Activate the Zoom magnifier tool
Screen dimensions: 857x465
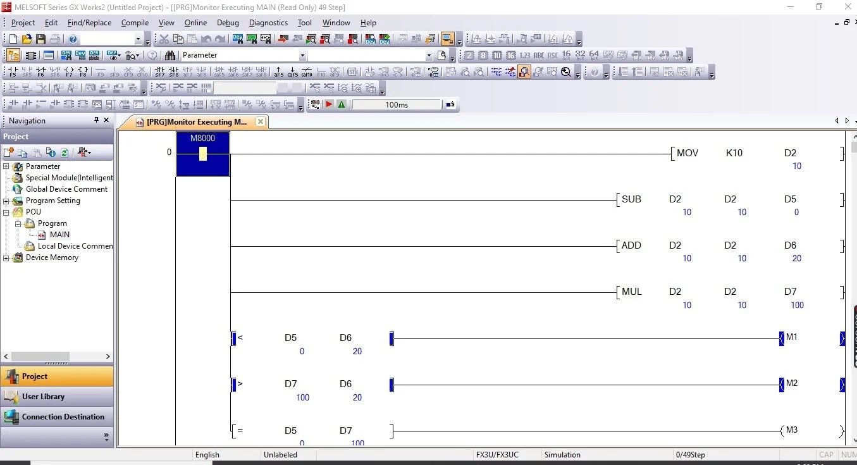[565, 71]
